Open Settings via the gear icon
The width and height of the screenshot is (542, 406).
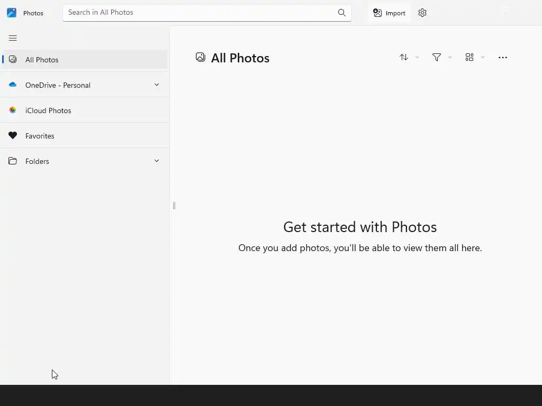pos(422,13)
